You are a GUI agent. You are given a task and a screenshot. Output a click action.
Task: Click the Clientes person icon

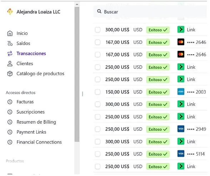[10, 64]
